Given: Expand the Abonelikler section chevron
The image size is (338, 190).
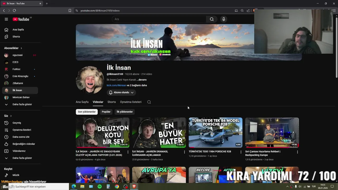Looking at the screenshot, I should [21, 48].
